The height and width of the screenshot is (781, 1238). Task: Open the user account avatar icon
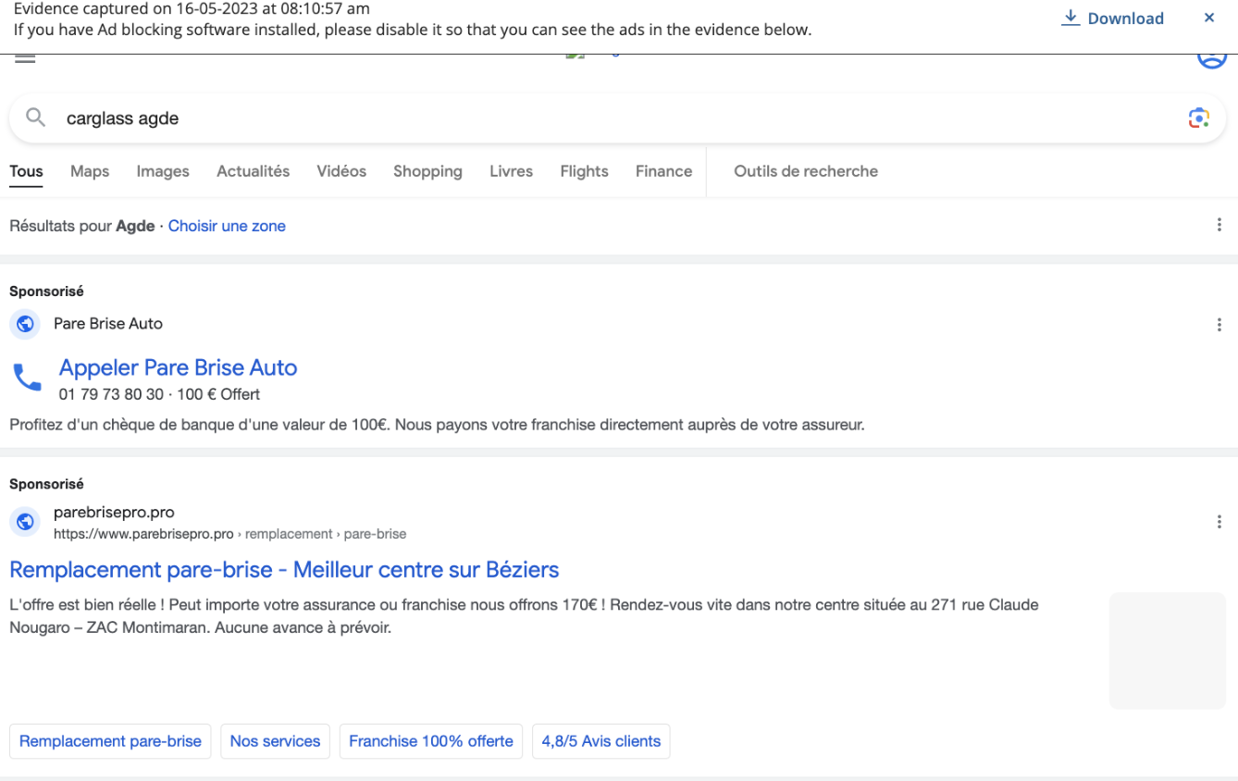click(x=1211, y=60)
